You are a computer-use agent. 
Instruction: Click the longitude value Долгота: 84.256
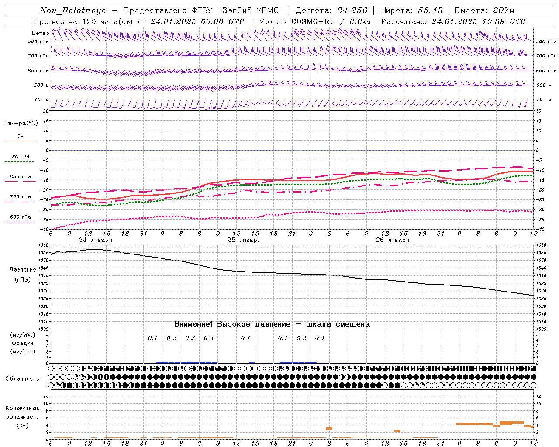pos(332,10)
